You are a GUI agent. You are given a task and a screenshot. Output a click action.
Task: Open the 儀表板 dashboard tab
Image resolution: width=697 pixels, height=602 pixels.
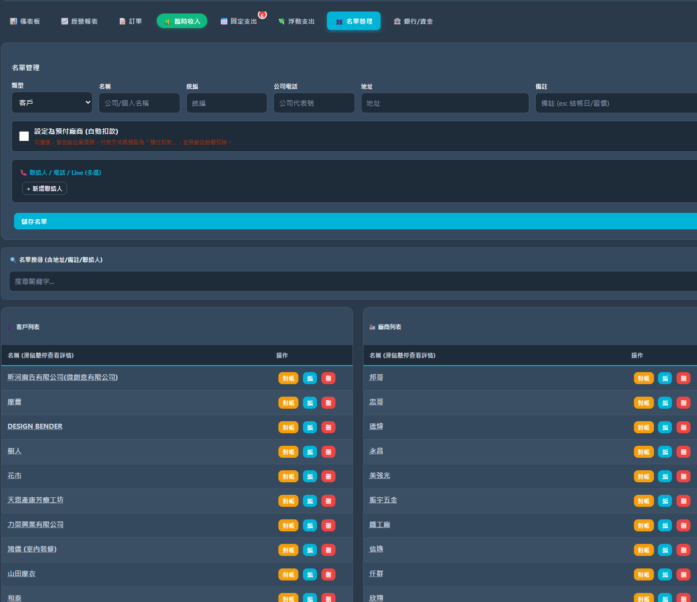(25, 22)
